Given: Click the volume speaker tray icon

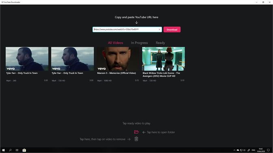Looking at the screenshot, I should (x=245, y=150).
